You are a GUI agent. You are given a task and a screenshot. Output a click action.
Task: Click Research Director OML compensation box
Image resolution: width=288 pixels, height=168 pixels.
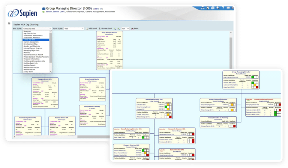pos(62,126)
